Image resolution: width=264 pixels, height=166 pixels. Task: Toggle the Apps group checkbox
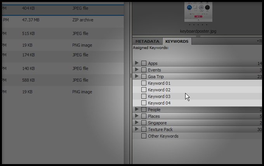pos(144,63)
